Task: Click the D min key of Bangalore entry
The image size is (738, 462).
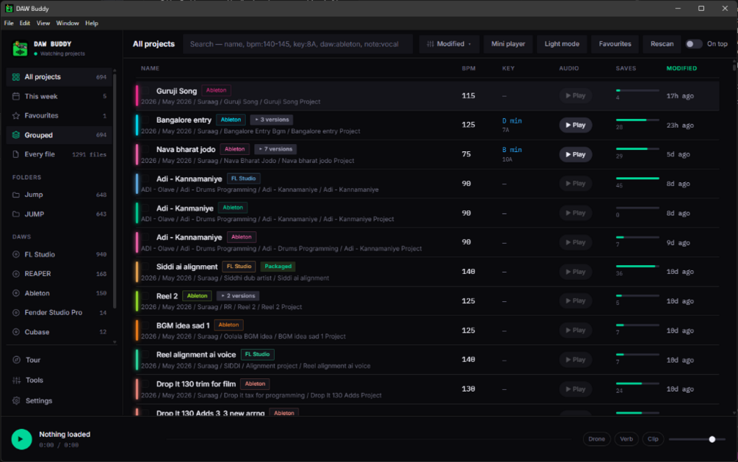Action: [x=512, y=121]
